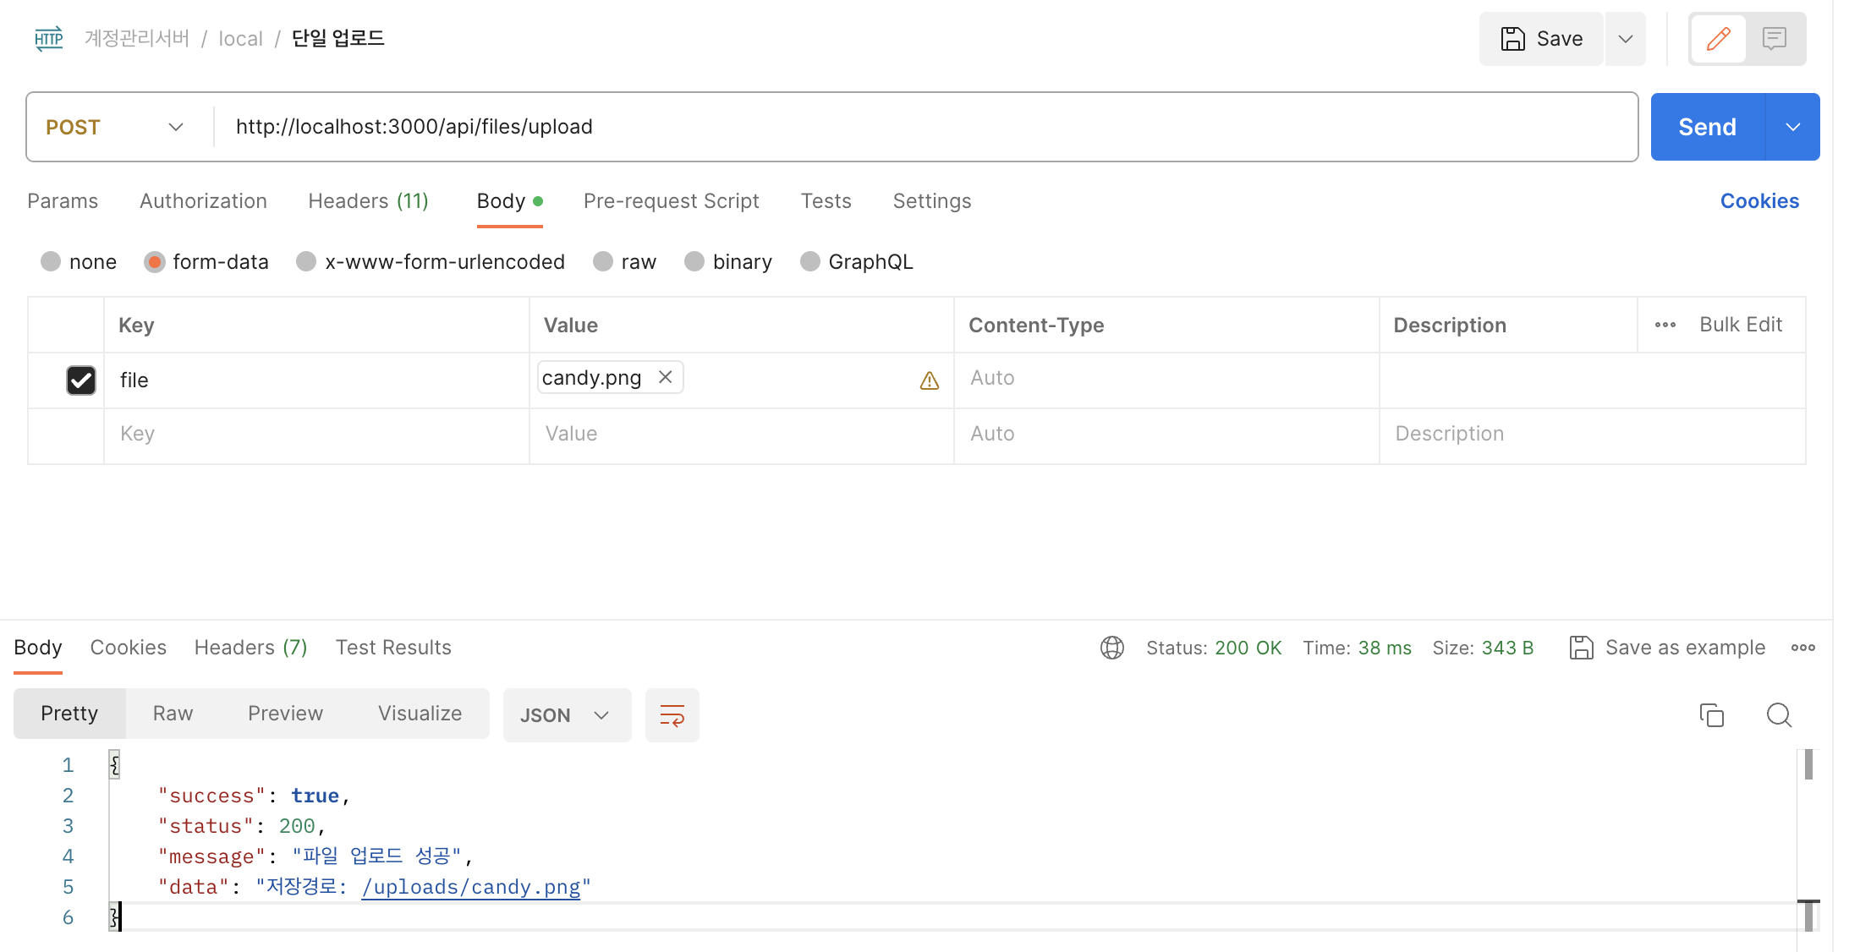
Task: Uncheck the file row checkbox
Action: [81, 380]
